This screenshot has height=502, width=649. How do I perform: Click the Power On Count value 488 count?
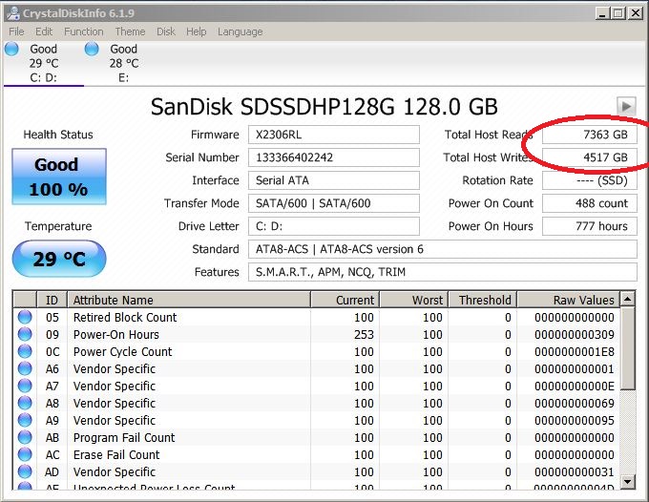point(590,203)
